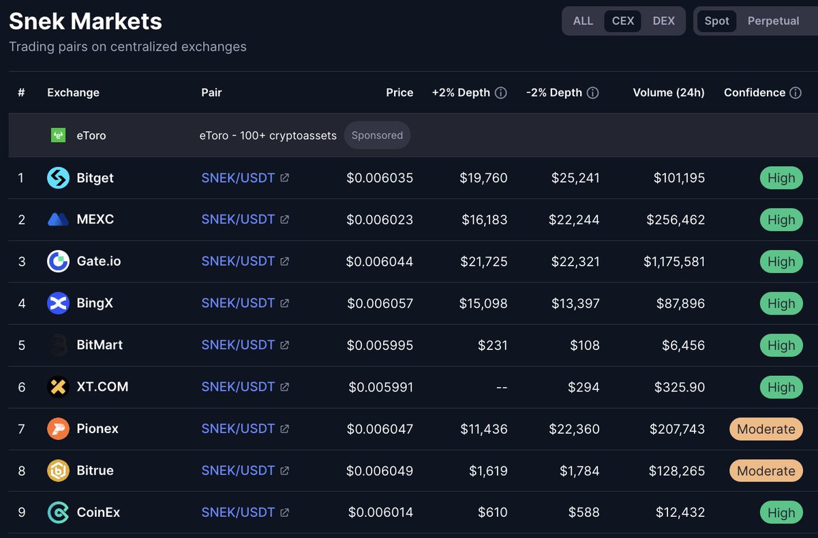Click external link icon in Gate.io row
Viewport: 818px width, 538px height.
(x=284, y=262)
